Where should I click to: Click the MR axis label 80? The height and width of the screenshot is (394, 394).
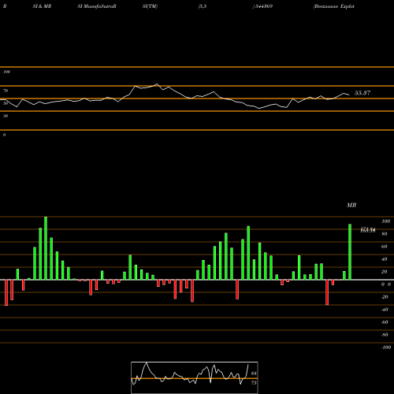(385, 234)
